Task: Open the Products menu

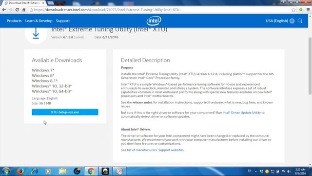Action: [14, 21]
